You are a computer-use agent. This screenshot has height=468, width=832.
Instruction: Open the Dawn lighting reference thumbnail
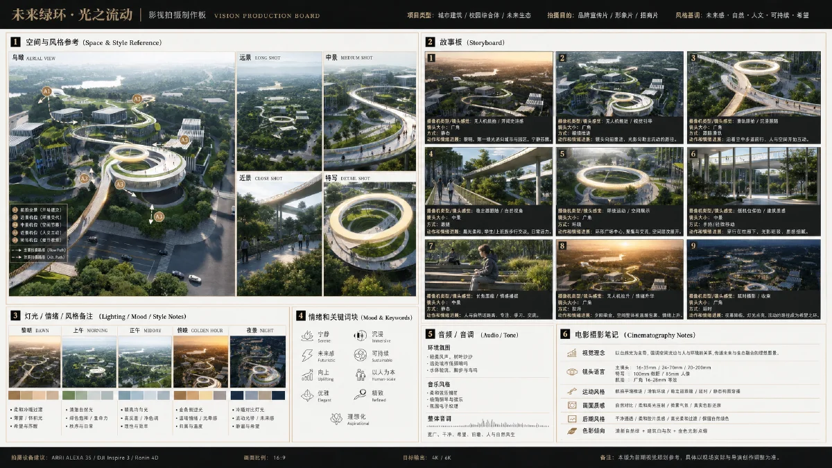point(35,362)
